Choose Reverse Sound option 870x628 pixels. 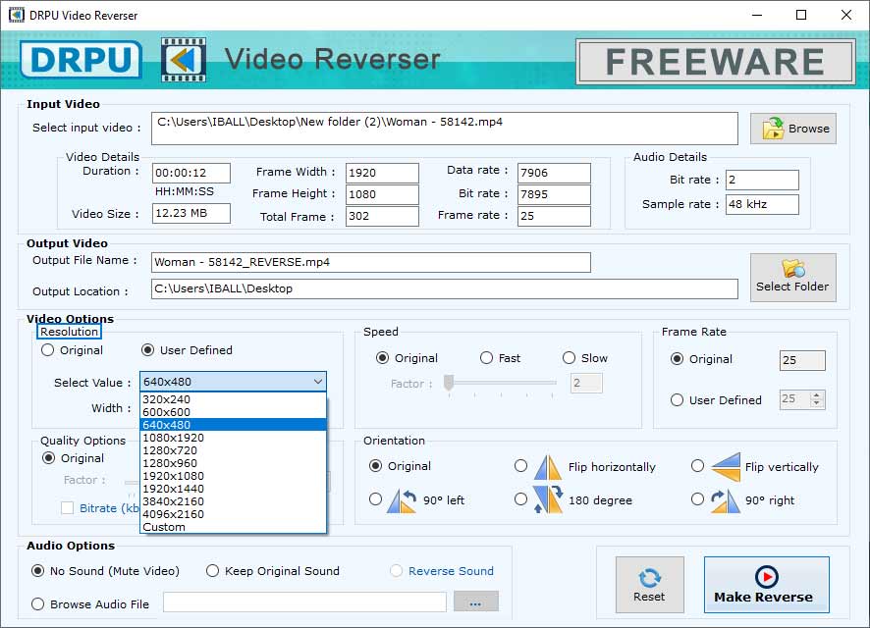click(x=396, y=571)
